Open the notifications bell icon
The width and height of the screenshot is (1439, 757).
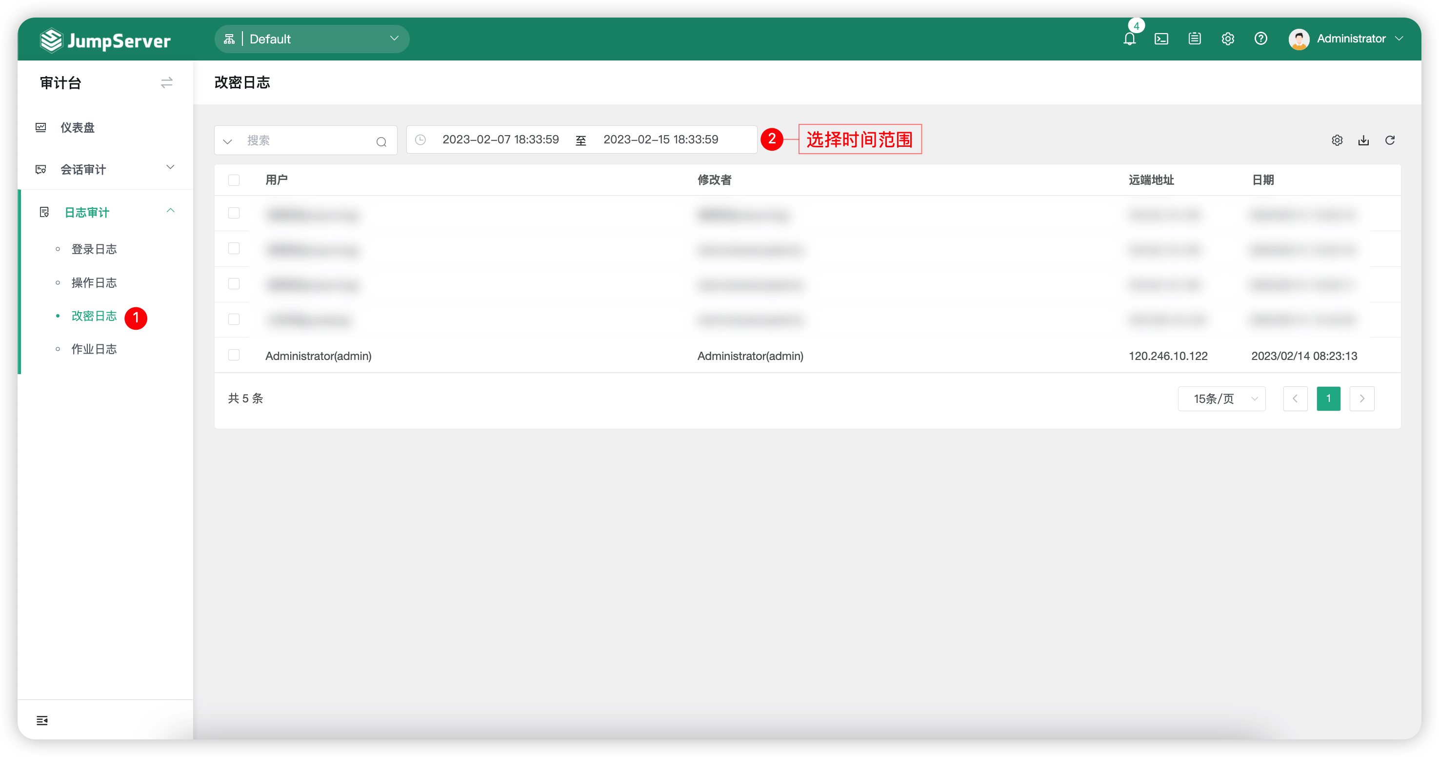click(x=1129, y=39)
